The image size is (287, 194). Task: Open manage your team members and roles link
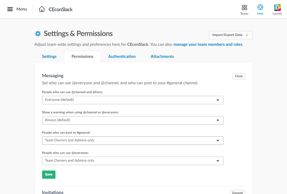(208, 44)
